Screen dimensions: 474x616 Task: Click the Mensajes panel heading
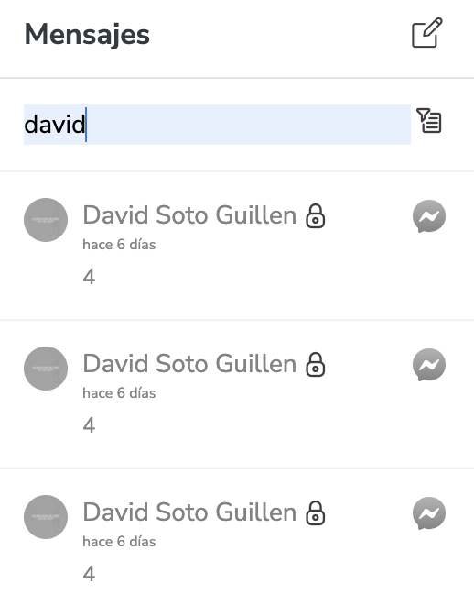(x=87, y=35)
